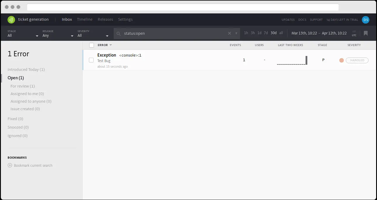
Task: Open the Settings tab
Action: [x=125, y=20]
